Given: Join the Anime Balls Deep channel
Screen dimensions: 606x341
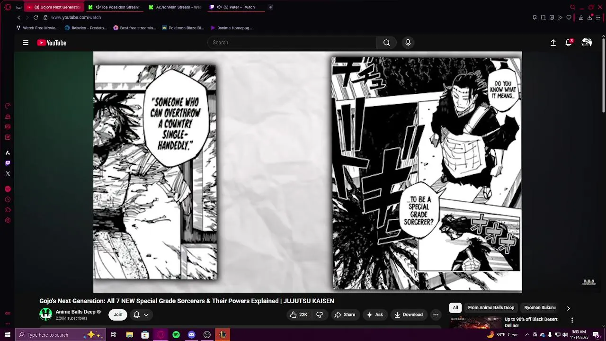Looking at the screenshot, I should click(118, 314).
